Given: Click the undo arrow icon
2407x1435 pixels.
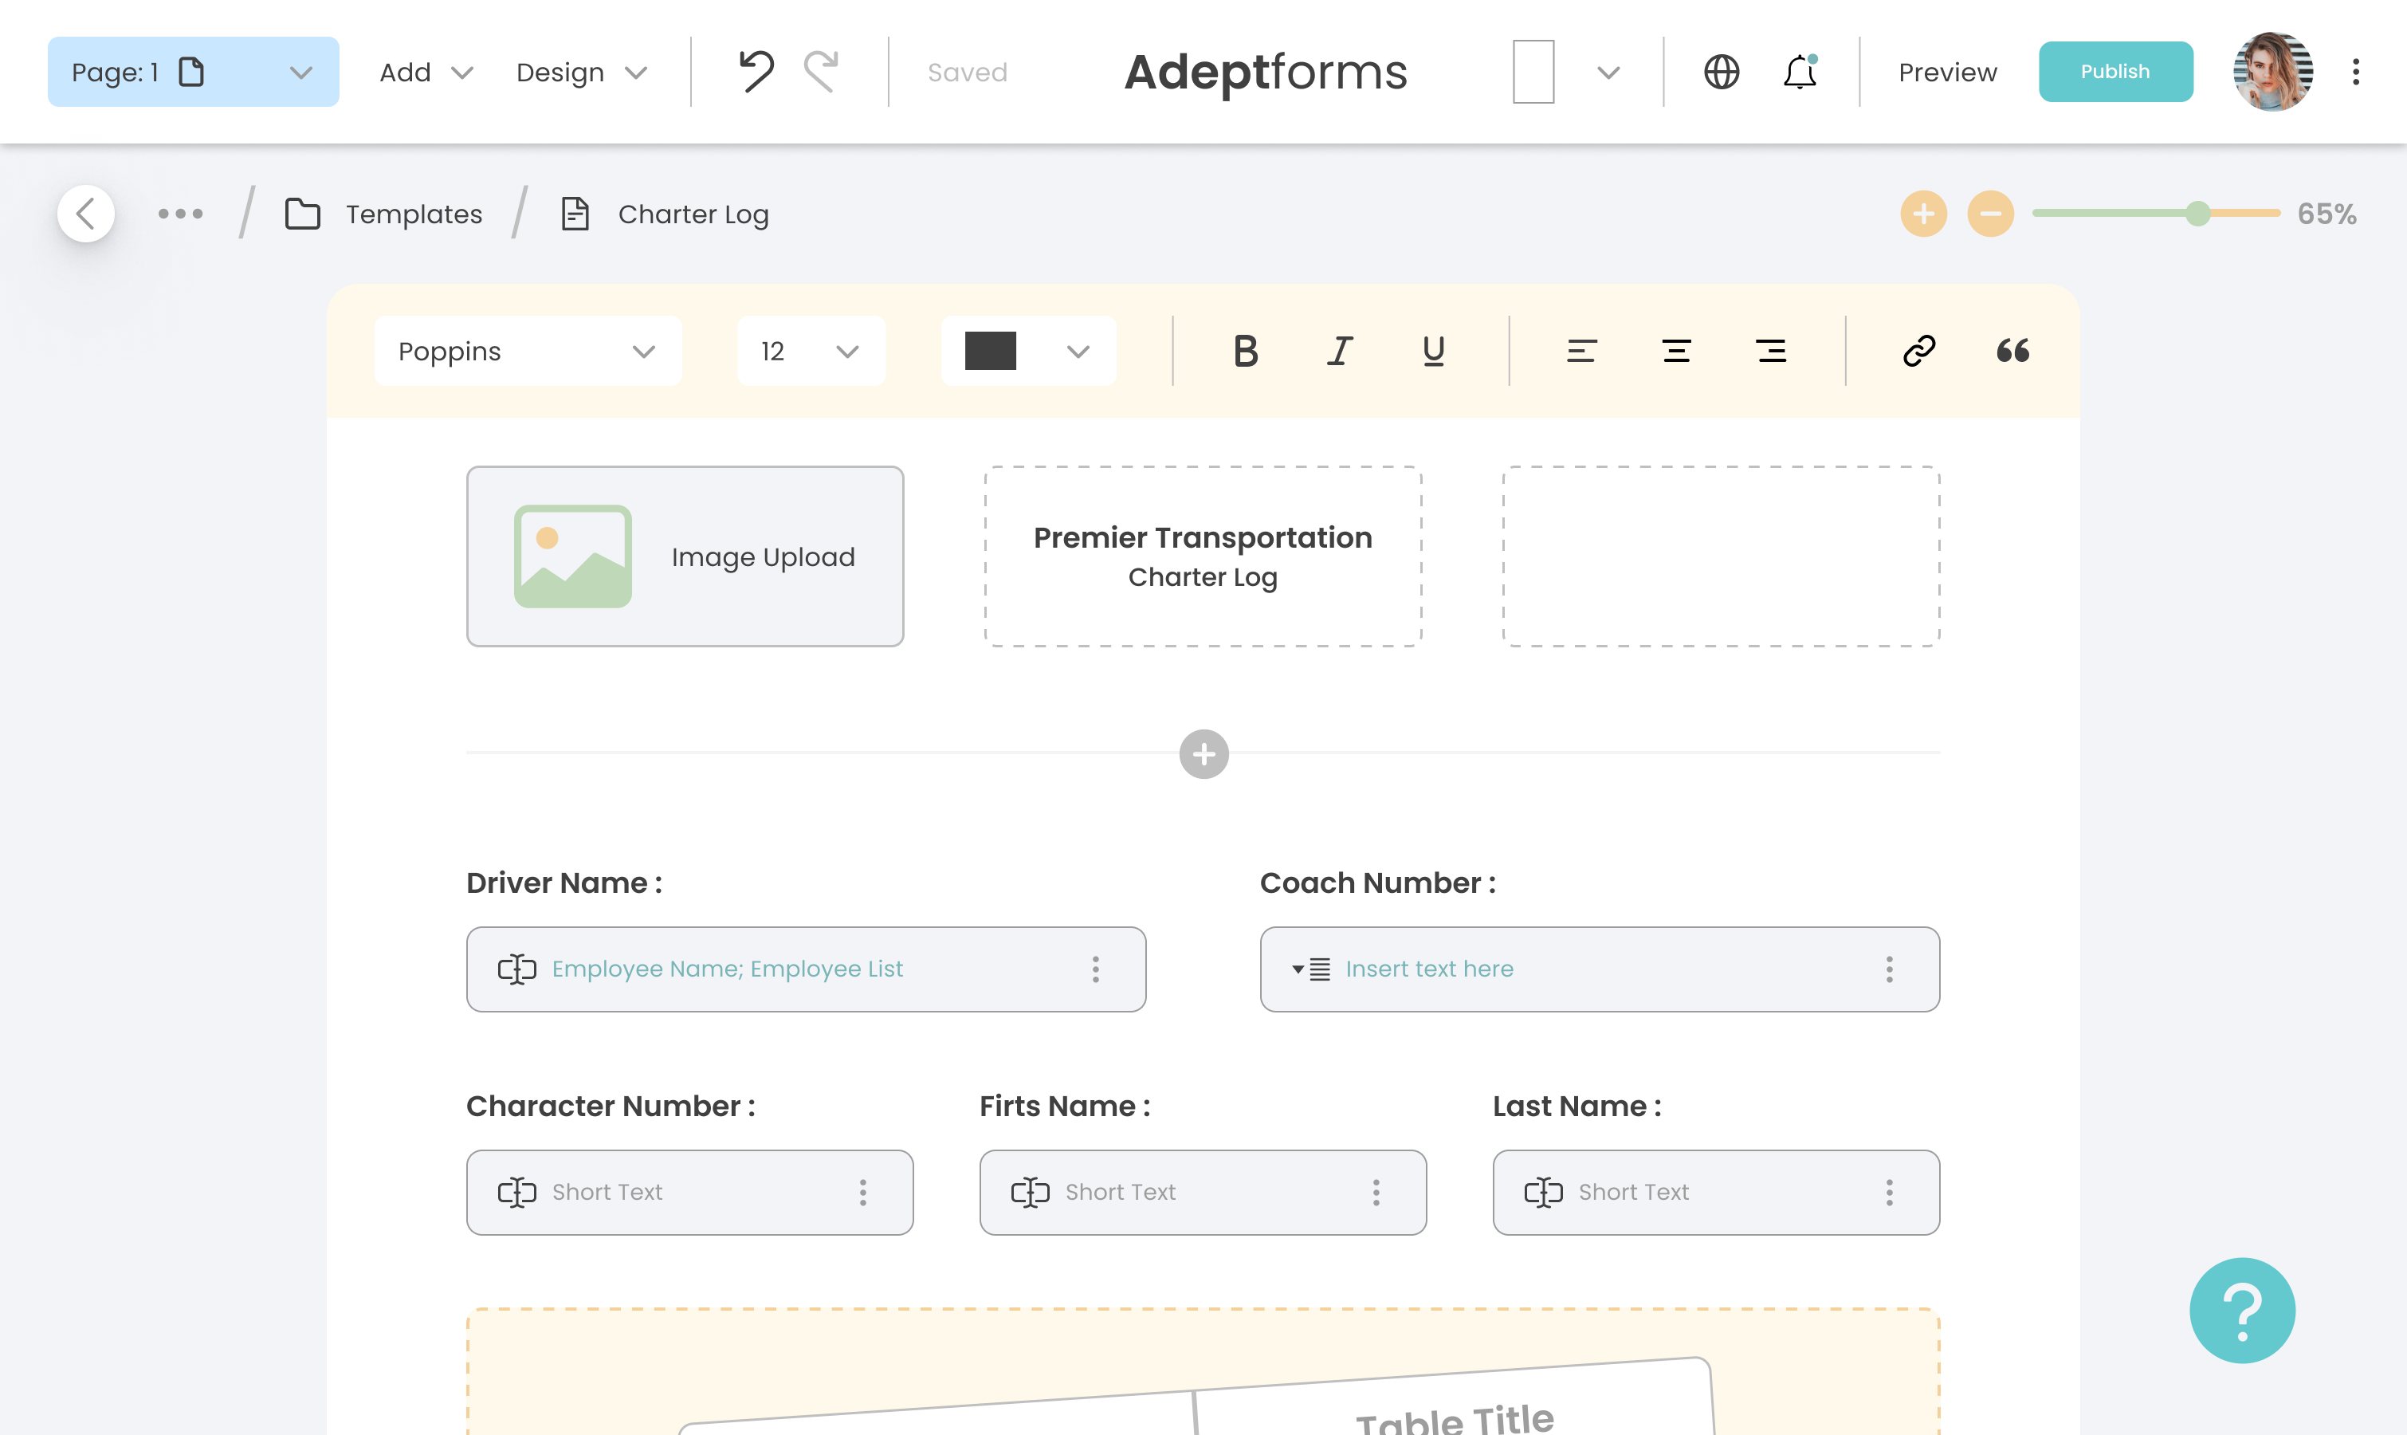Looking at the screenshot, I should [756, 72].
